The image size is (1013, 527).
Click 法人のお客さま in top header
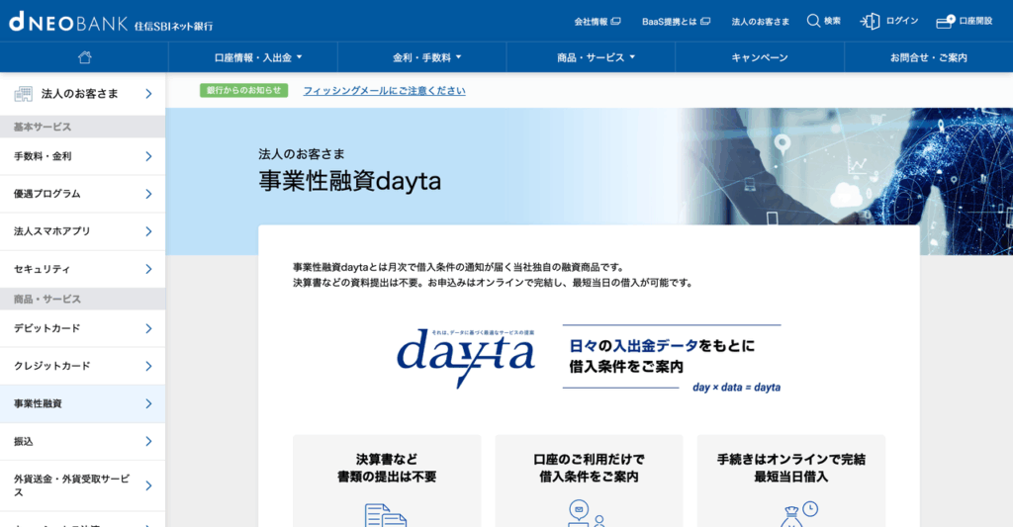click(x=761, y=22)
